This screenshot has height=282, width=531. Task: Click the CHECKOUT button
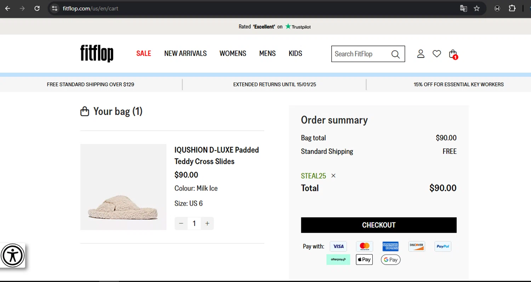tap(379, 225)
